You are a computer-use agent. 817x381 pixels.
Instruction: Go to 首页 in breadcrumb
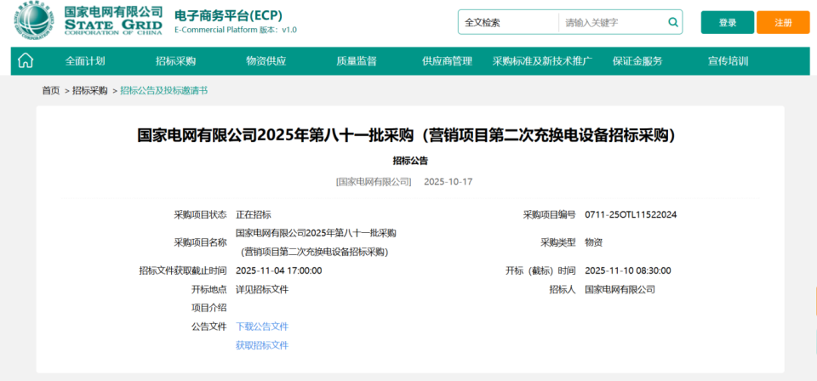click(x=51, y=90)
